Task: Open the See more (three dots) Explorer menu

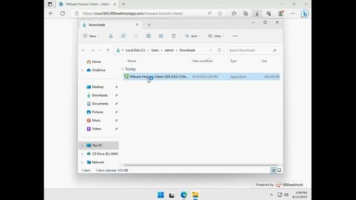Action: [x=235, y=36]
